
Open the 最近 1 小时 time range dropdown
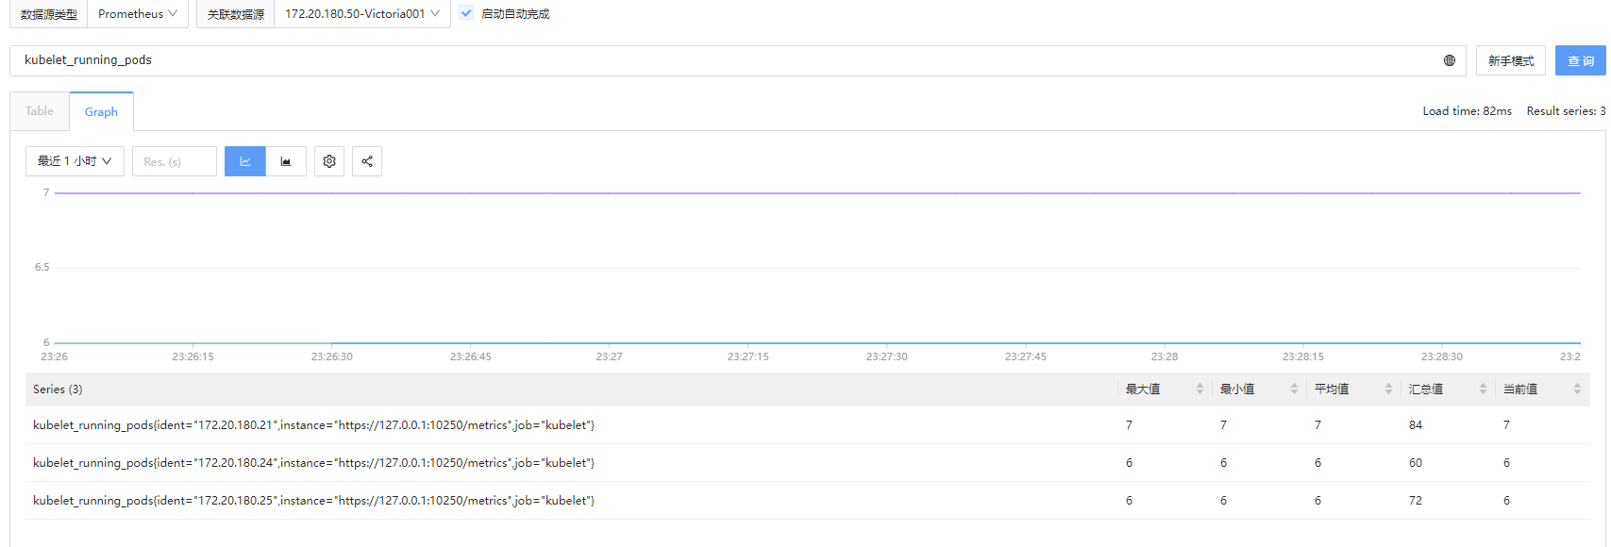[75, 161]
